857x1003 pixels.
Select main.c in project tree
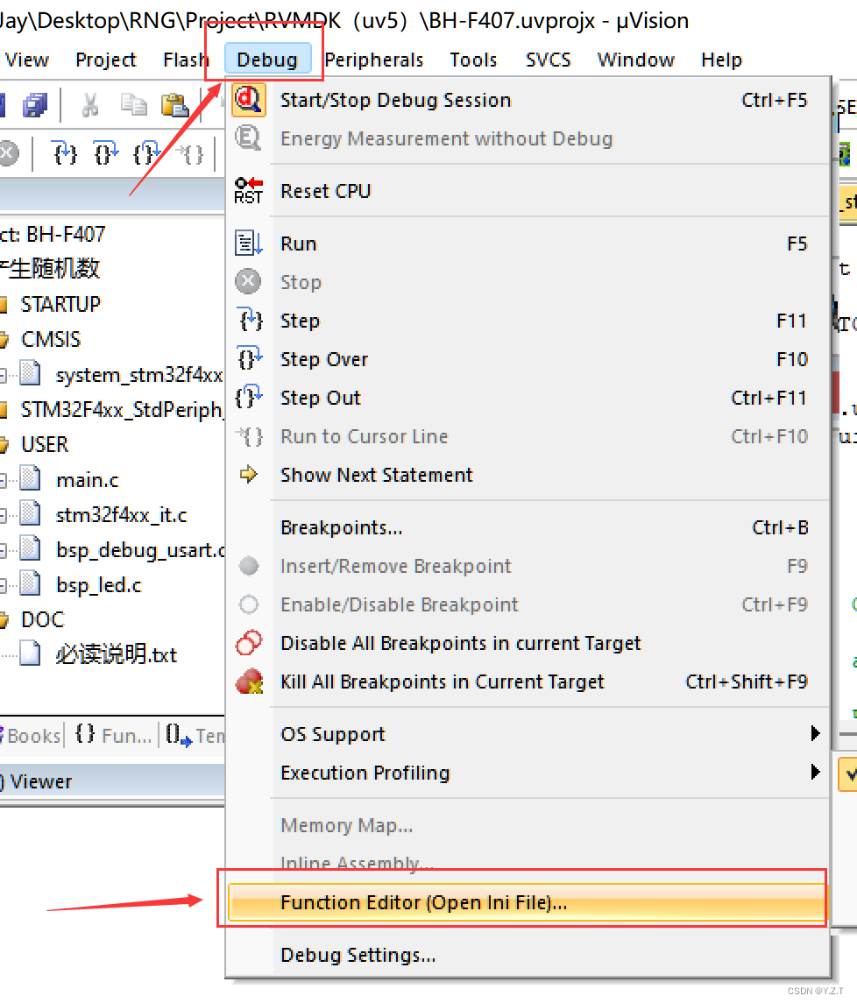87,480
